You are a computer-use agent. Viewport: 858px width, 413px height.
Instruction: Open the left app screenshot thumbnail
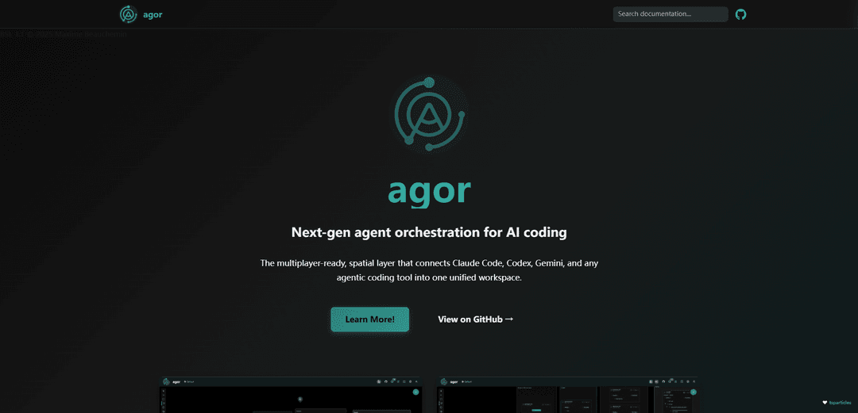coord(291,395)
